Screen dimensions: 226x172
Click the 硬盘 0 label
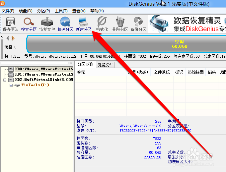point(10,47)
